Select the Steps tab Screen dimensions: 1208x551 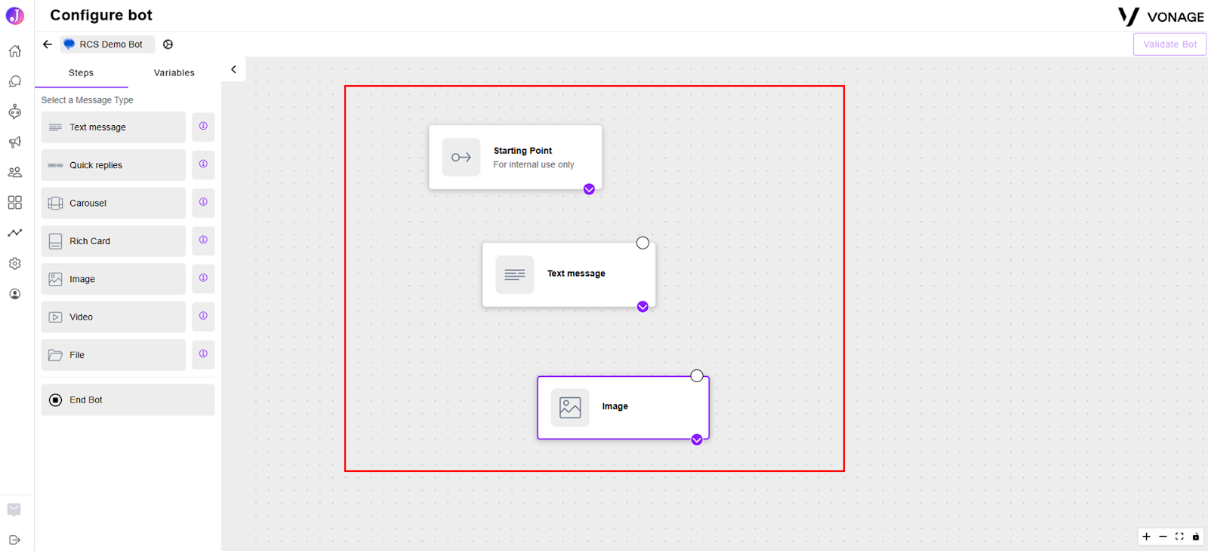click(x=81, y=73)
